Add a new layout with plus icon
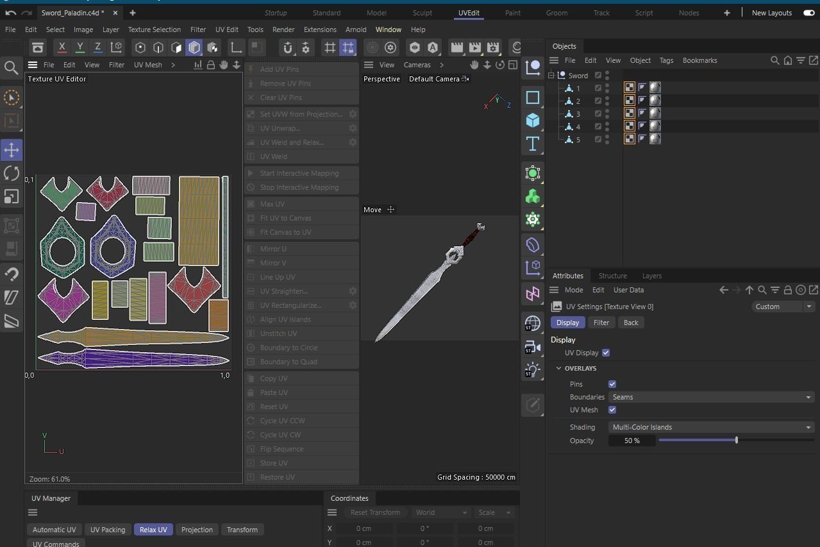 click(x=726, y=13)
